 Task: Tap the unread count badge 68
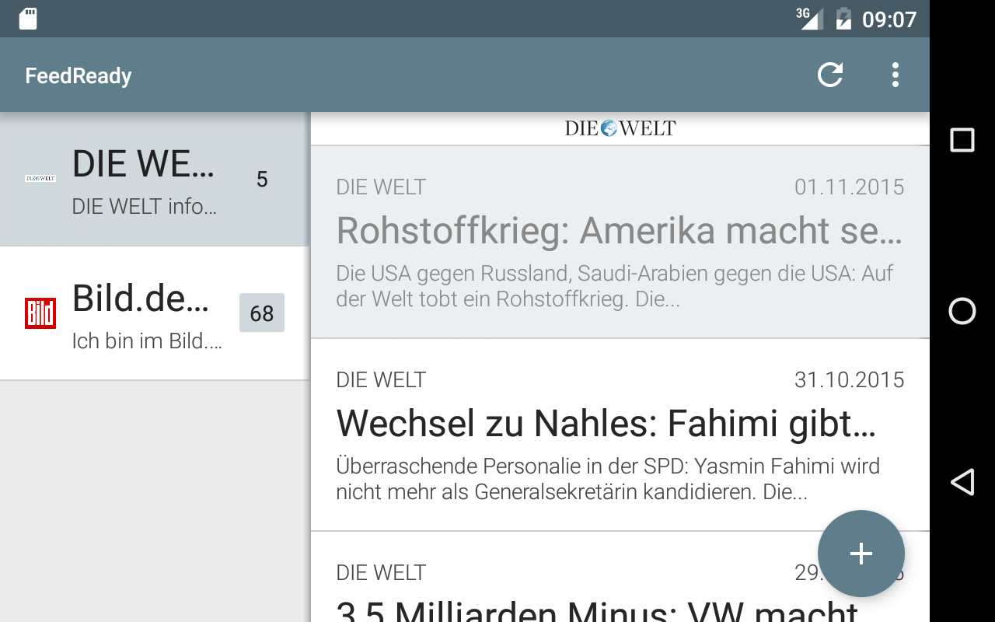(262, 313)
